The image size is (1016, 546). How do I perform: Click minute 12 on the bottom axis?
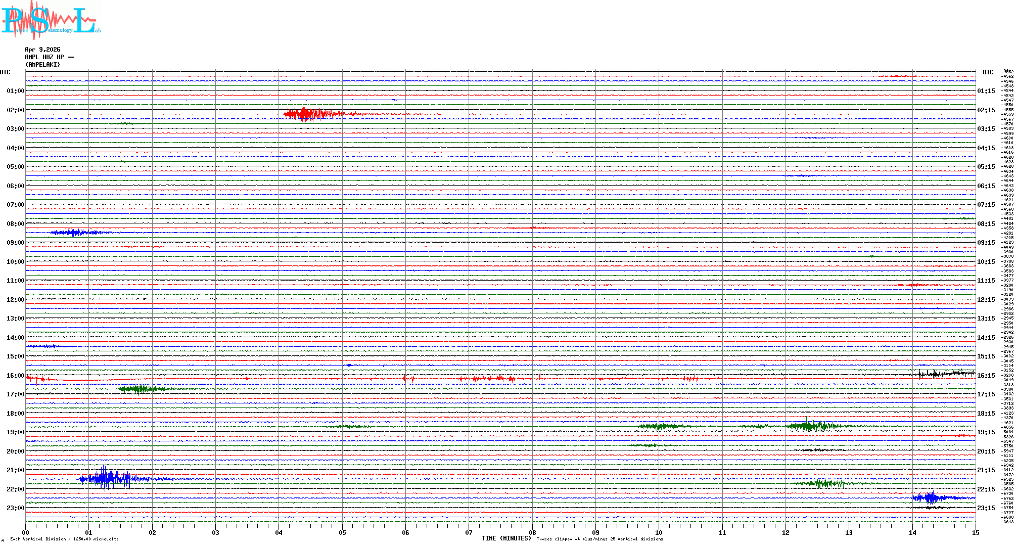pyautogui.click(x=786, y=532)
